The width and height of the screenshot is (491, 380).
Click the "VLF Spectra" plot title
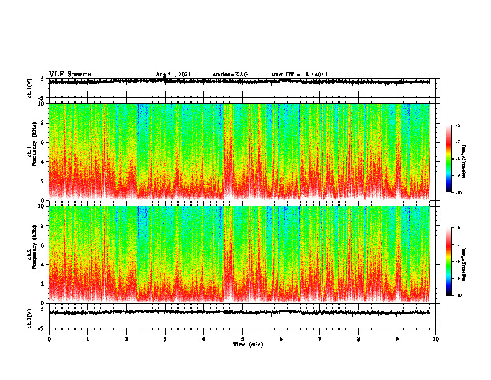[x=70, y=75]
